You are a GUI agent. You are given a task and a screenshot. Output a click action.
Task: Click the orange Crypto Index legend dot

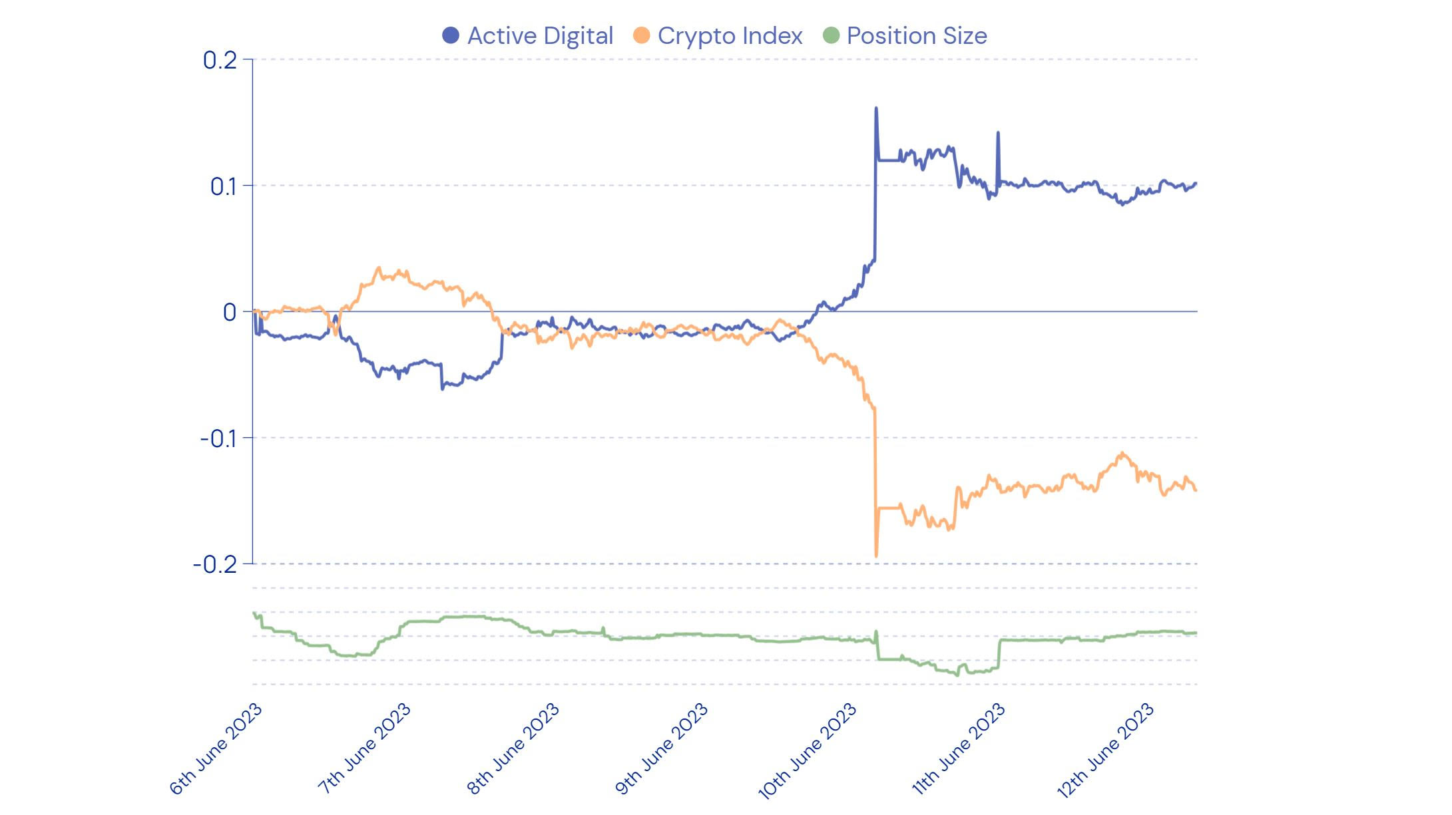point(641,36)
